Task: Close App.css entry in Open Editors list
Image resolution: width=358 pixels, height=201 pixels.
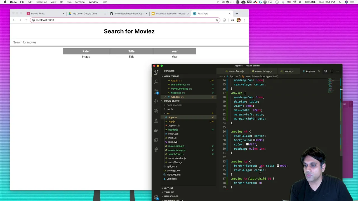Action: pos(165,97)
